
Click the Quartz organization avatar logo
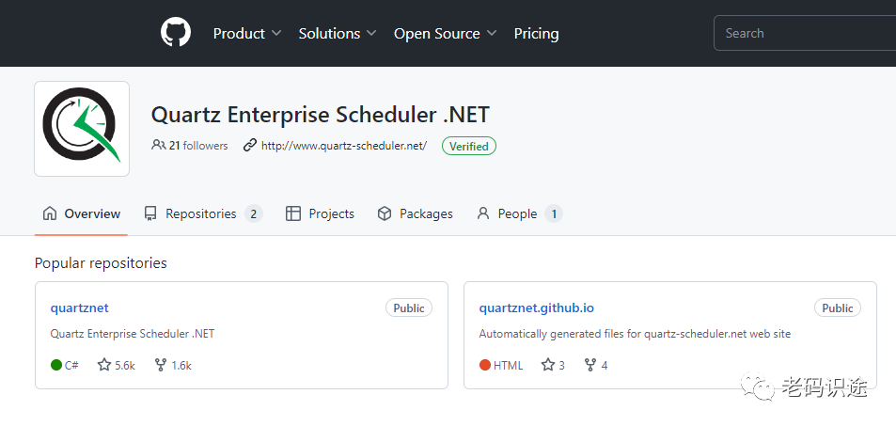tap(82, 129)
